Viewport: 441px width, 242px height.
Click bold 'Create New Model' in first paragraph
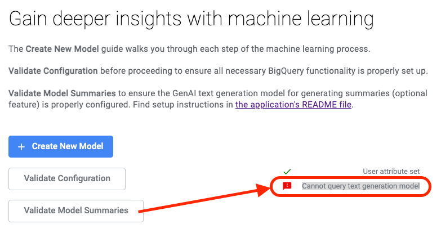tap(62, 49)
